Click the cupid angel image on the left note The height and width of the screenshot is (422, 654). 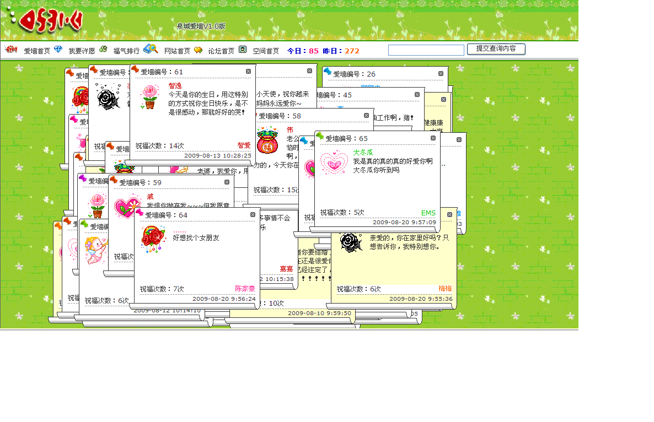[x=95, y=250]
